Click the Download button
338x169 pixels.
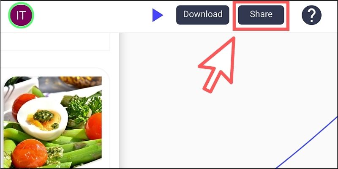pyautogui.click(x=203, y=15)
